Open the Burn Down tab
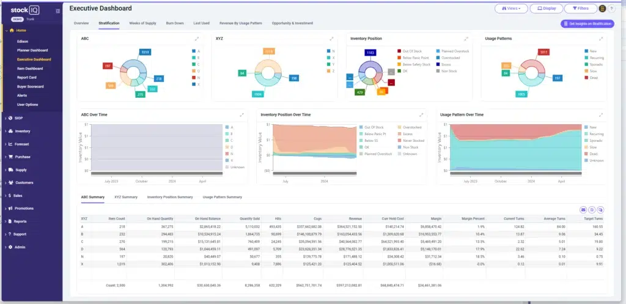This screenshot has height=304, width=626. coord(175,23)
